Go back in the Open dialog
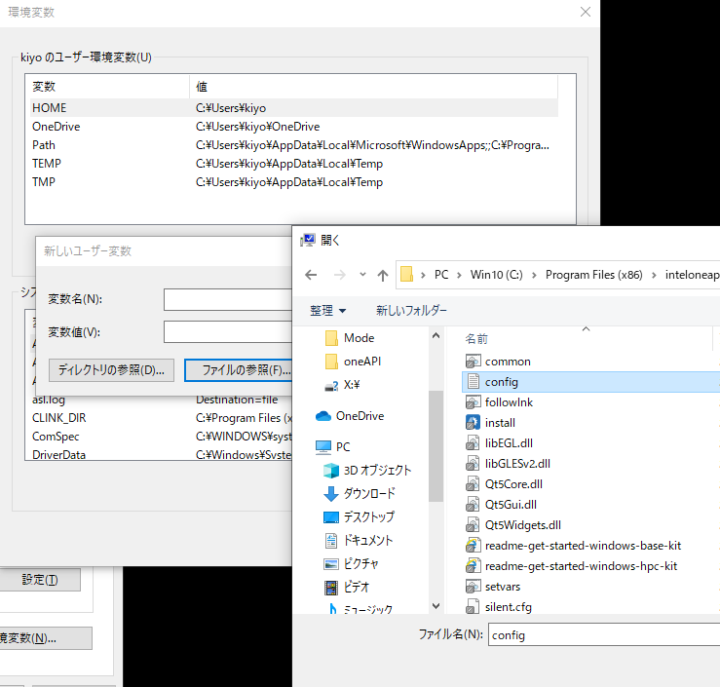Image resolution: width=720 pixels, height=687 pixels. click(311, 275)
